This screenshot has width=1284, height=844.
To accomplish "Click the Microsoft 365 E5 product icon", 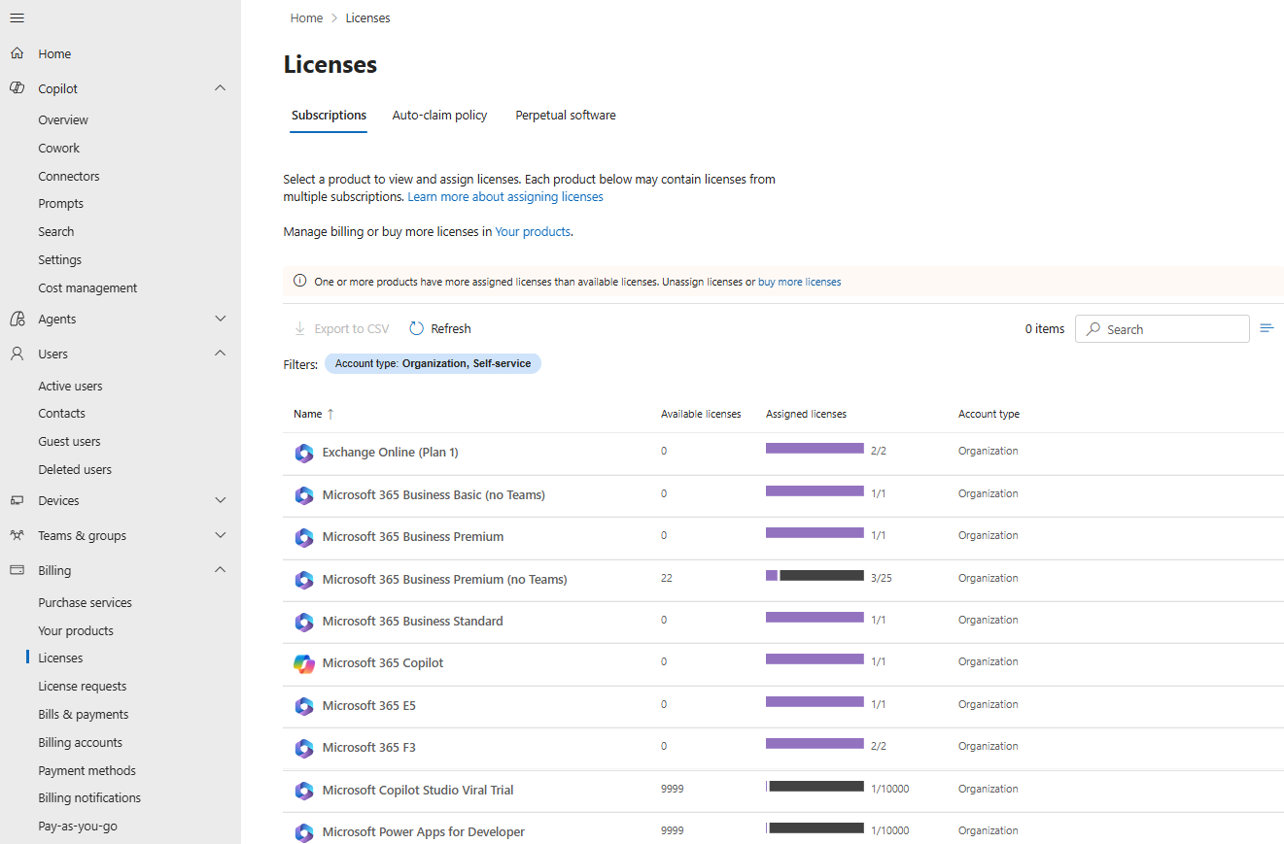I will 304,706.
